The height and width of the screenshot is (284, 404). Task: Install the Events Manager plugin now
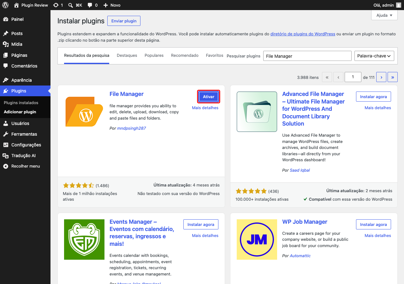[x=201, y=225]
